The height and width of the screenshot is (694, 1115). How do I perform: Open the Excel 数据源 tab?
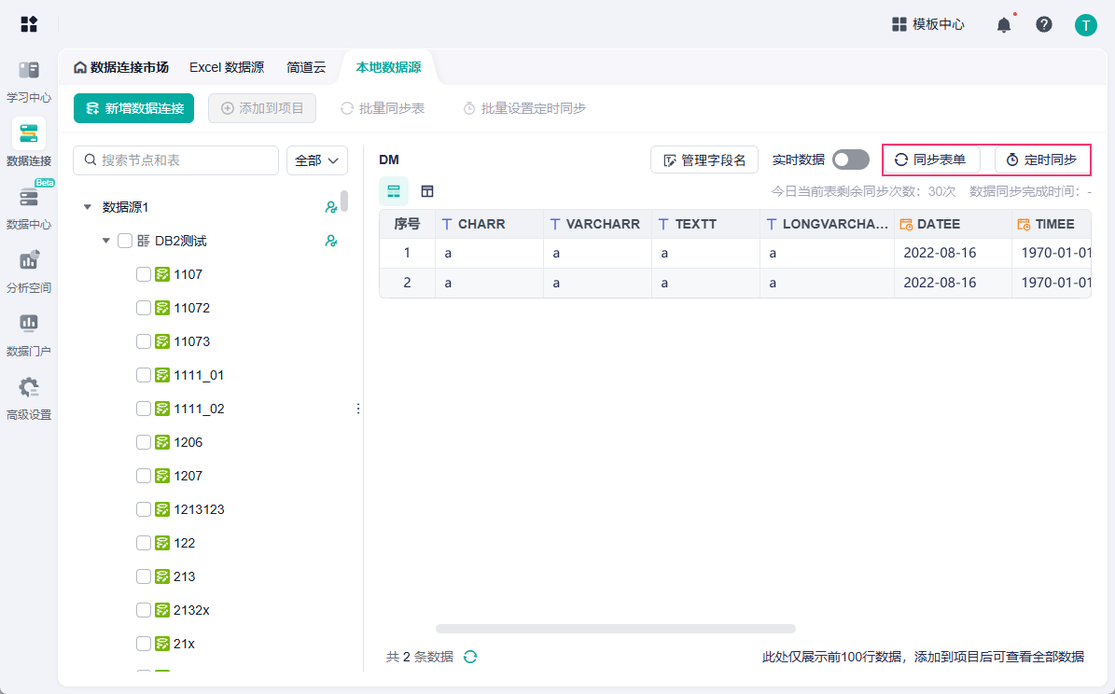227,67
